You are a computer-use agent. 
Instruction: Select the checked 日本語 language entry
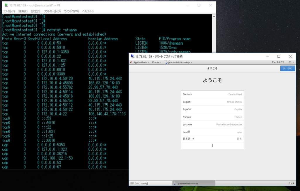click(x=212, y=139)
